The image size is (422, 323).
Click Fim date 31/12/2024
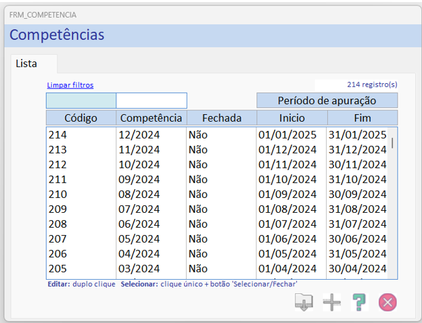[357, 149]
